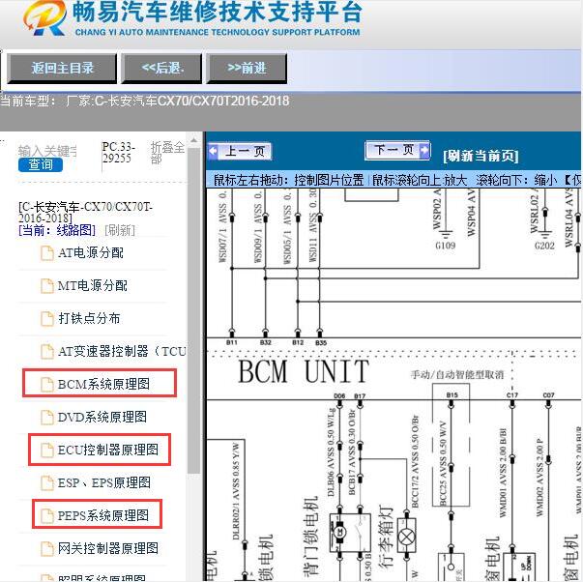Click the BCM UNIT label in diagram
The width and height of the screenshot is (583, 582).
click(x=304, y=371)
